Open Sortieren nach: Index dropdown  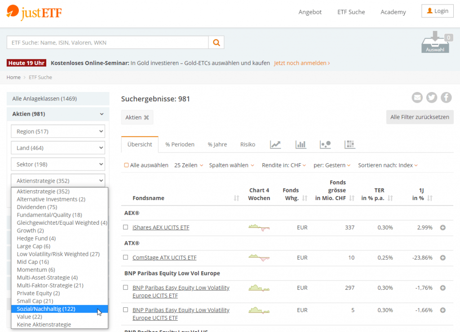[x=388, y=165]
